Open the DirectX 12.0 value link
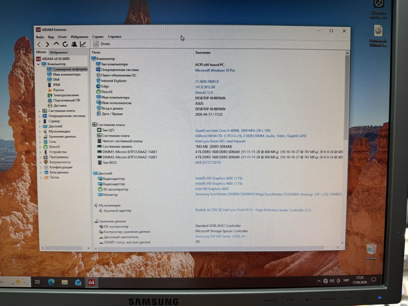This screenshot has height=306, width=408. (x=204, y=92)
